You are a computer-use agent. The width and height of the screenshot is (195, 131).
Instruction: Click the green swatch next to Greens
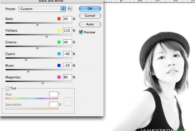59,42
